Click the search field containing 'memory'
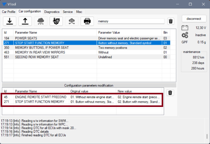Image resolution: width=210 pixels, height=144 pixels. click(131, 21)
